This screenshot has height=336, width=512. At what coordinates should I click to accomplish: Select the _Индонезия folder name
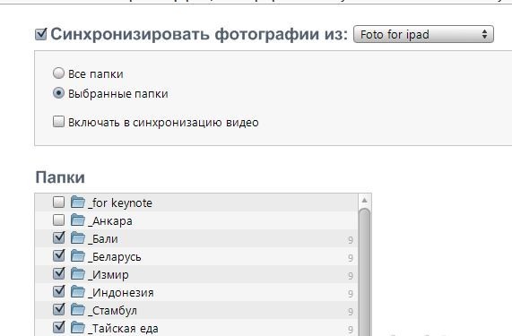[121, 293]
